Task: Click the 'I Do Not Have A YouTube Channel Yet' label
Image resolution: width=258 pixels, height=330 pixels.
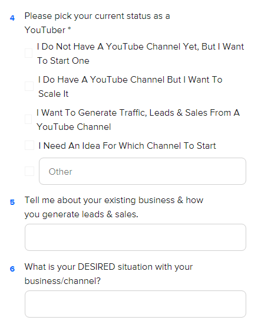Action: pyautogui.click(x=140, y=54)
